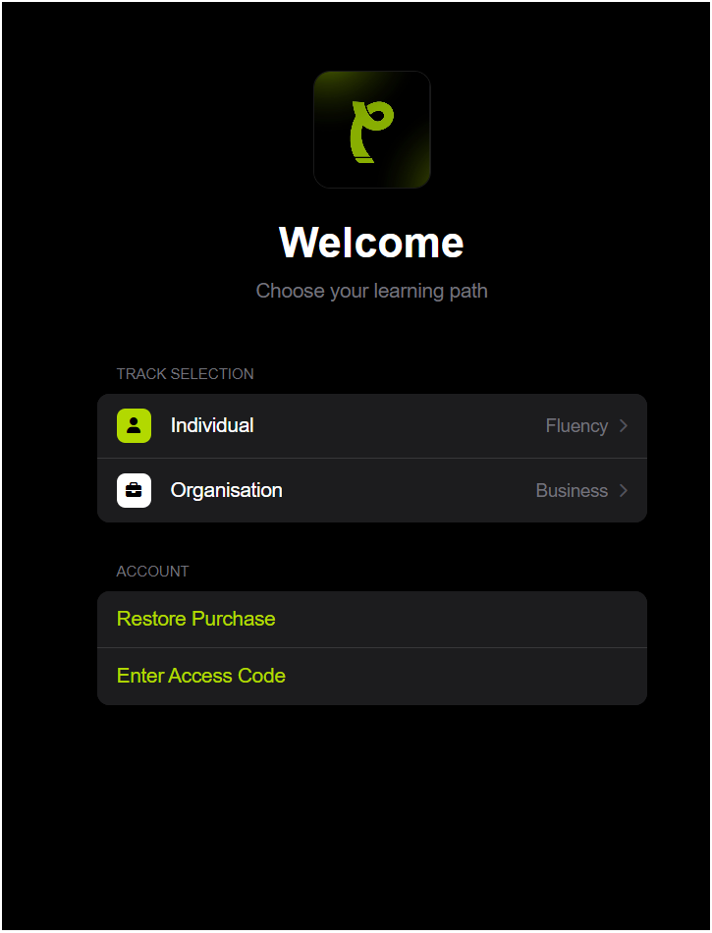Viewport: 712px width, 933px height.
Task: Click blank area right of Restore Purchase
Action: coord(461,620)
